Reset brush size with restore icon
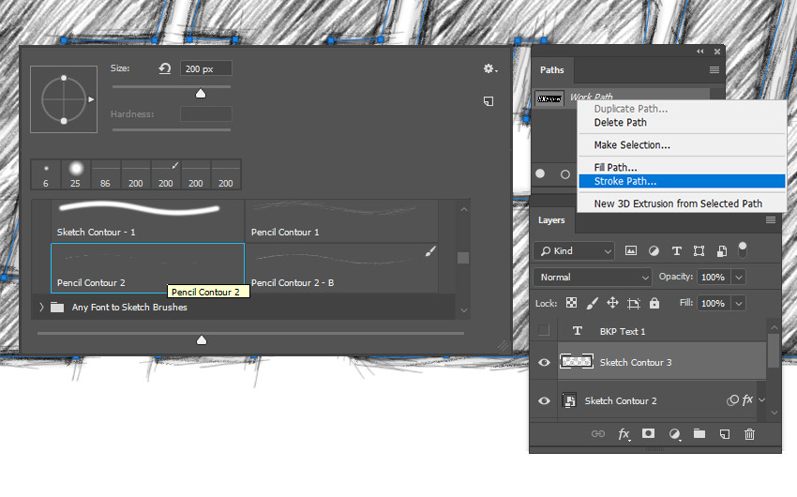This screenshot has height=497, width=797. [x=164, y=68]
